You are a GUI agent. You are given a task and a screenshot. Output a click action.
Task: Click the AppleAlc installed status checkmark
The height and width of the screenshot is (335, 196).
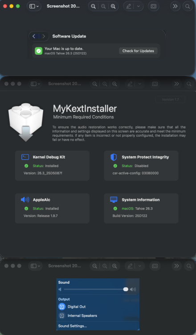(26, 209)
